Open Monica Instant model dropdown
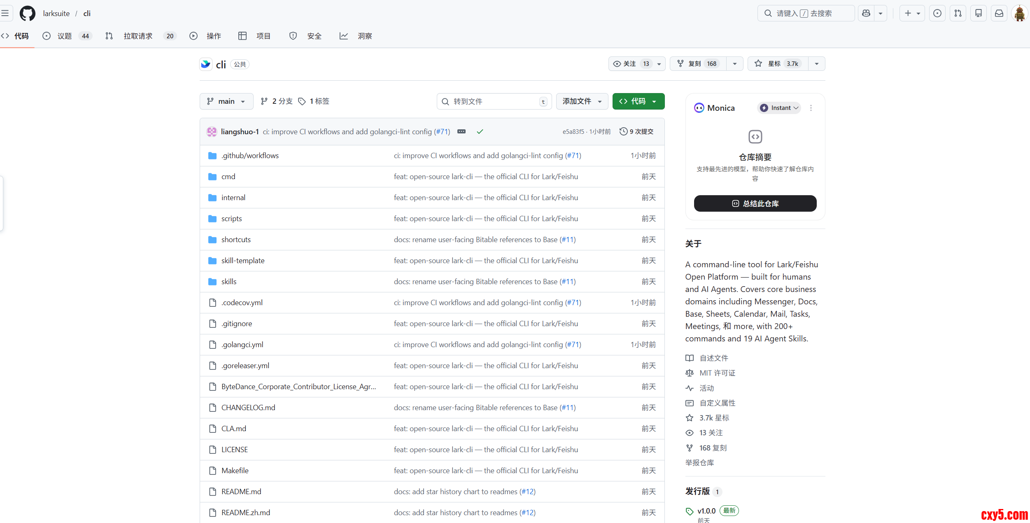1030x523 pixels. 779,108
